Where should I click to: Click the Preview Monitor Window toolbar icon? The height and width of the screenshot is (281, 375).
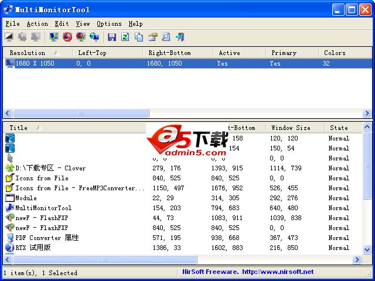[x=9, y=37]
